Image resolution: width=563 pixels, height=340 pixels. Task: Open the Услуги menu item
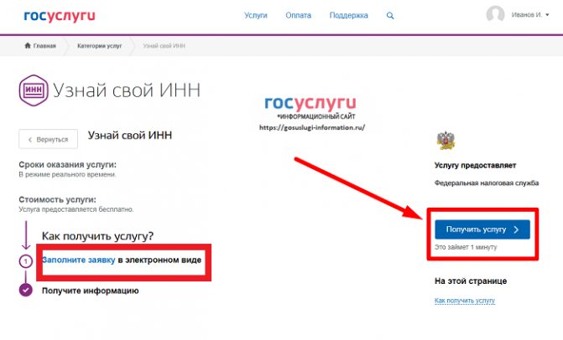(256, 15)
